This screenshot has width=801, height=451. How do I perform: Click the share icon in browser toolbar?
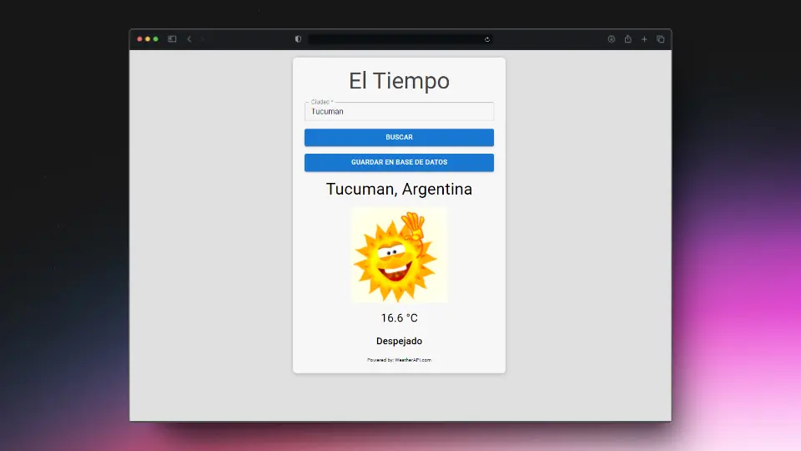click(x=627, y=39)
